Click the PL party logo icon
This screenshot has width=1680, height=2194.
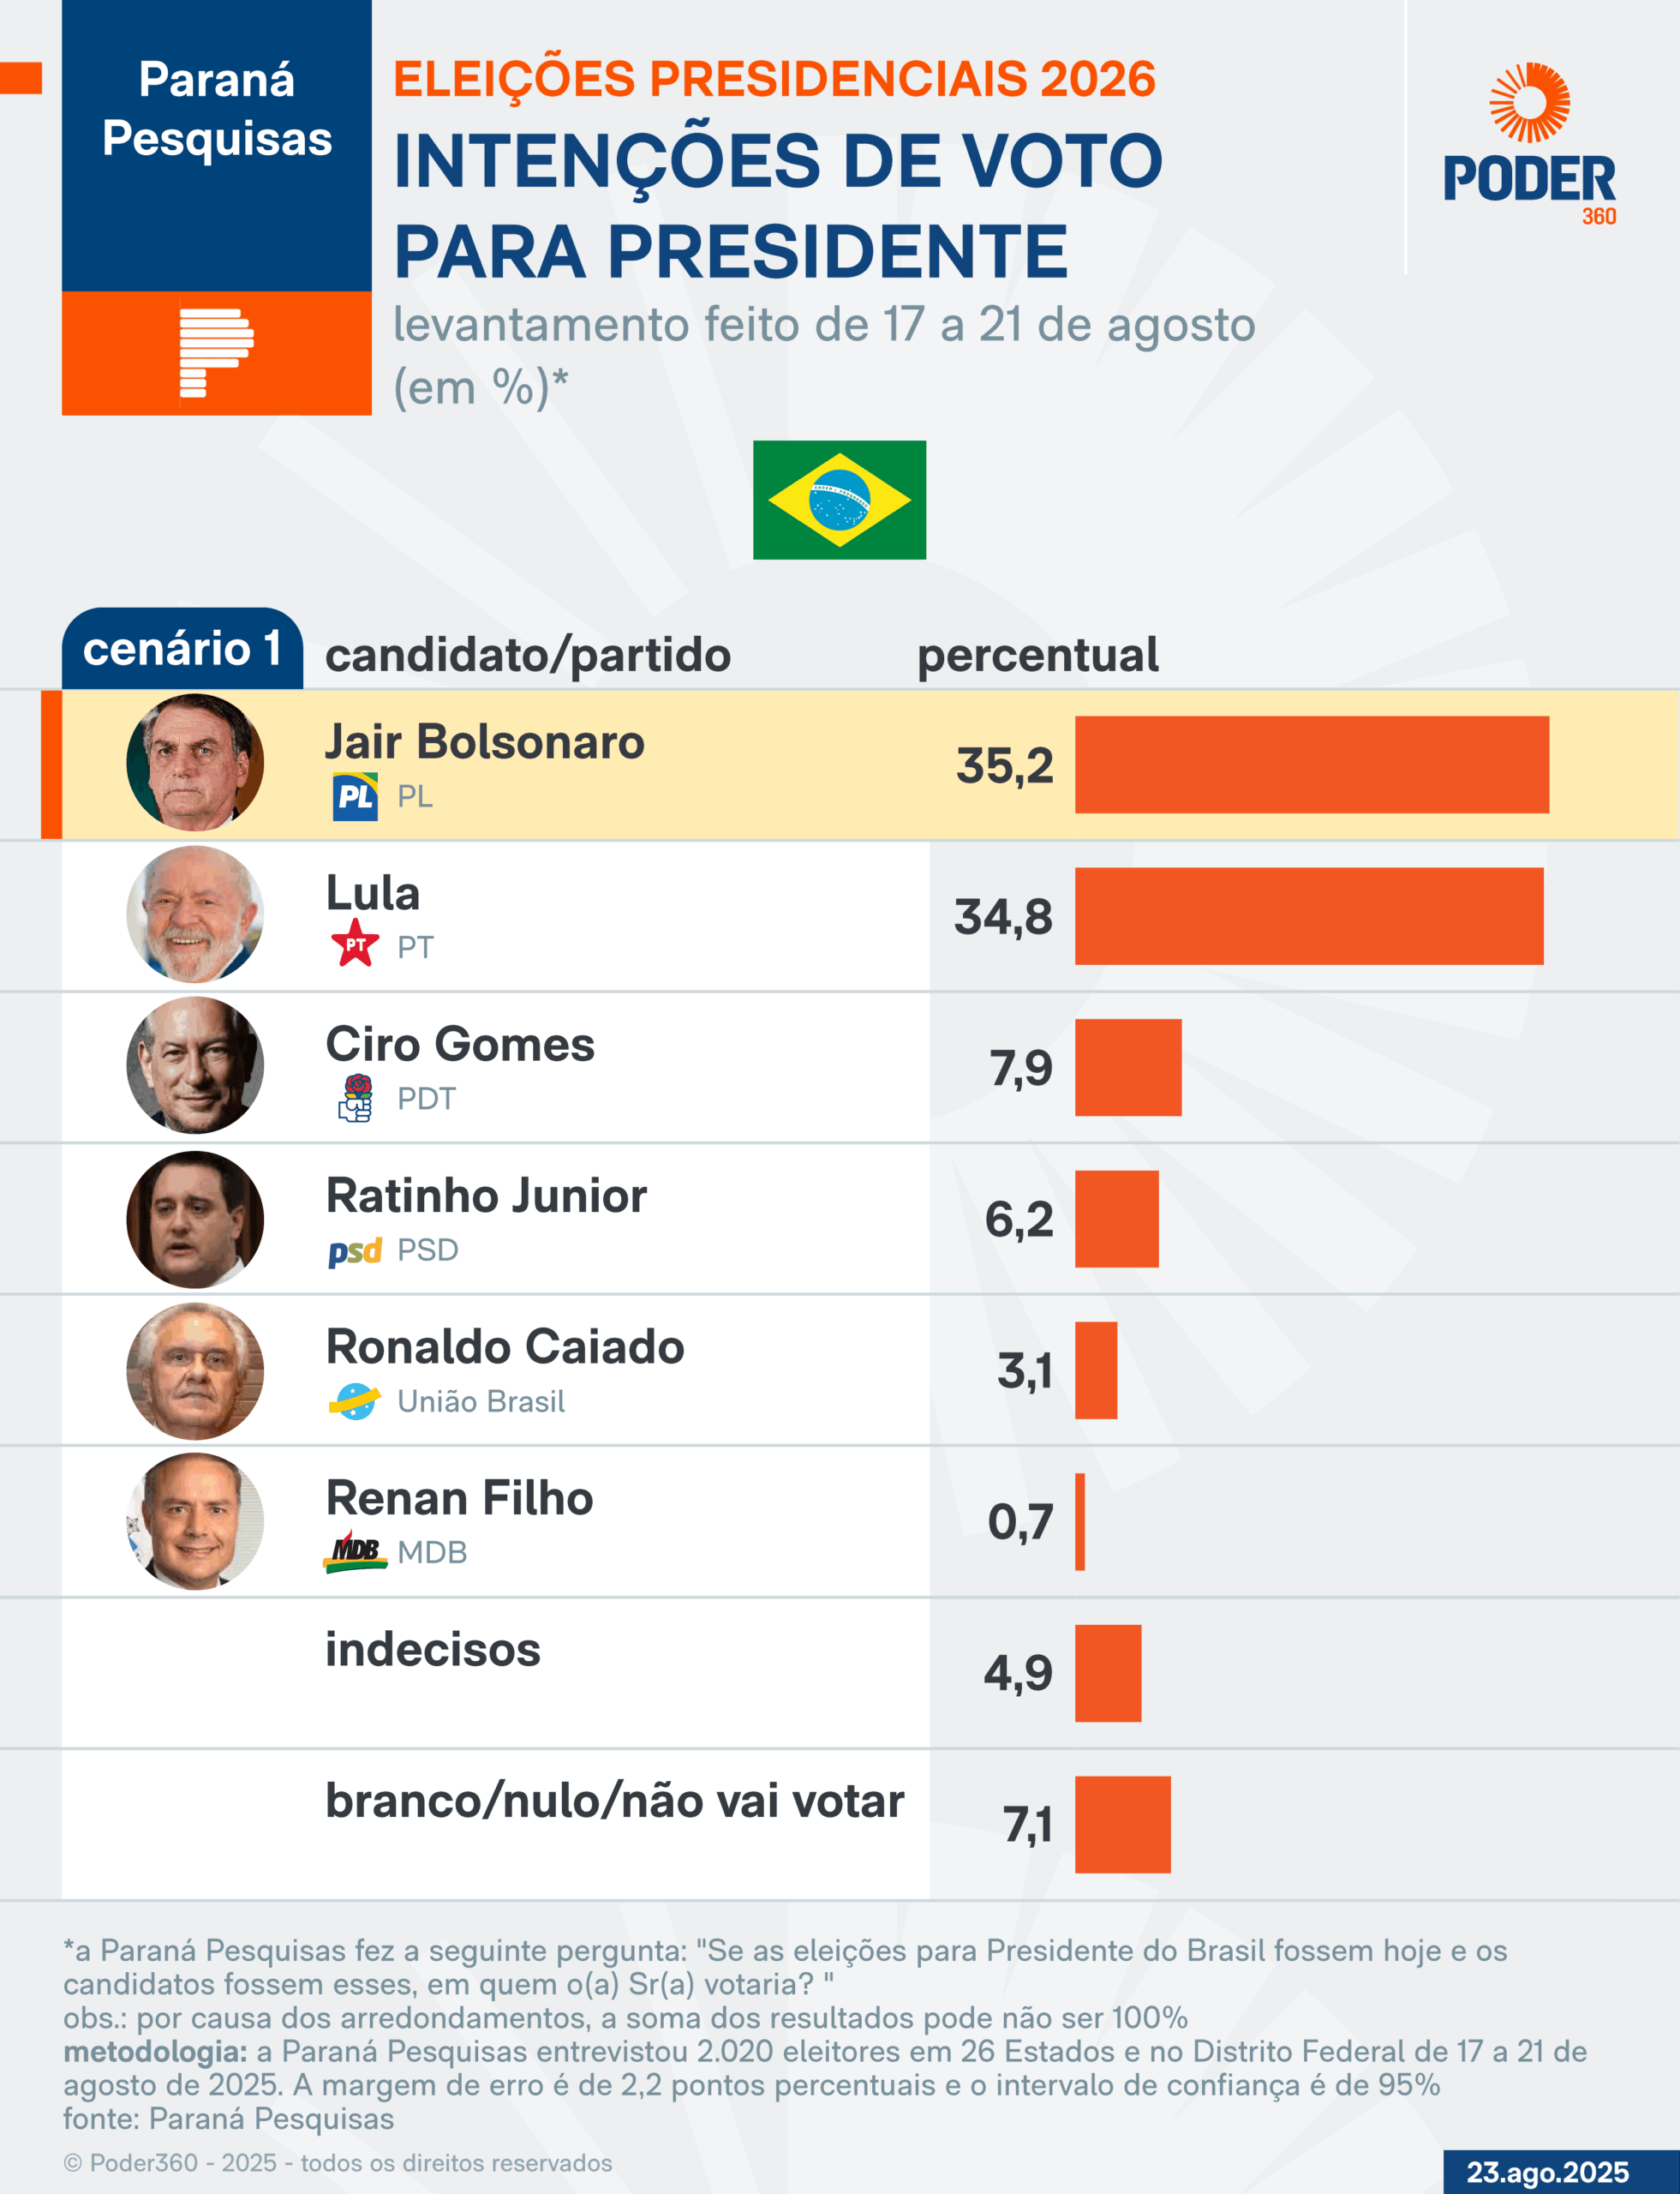[x=355, y=796]
